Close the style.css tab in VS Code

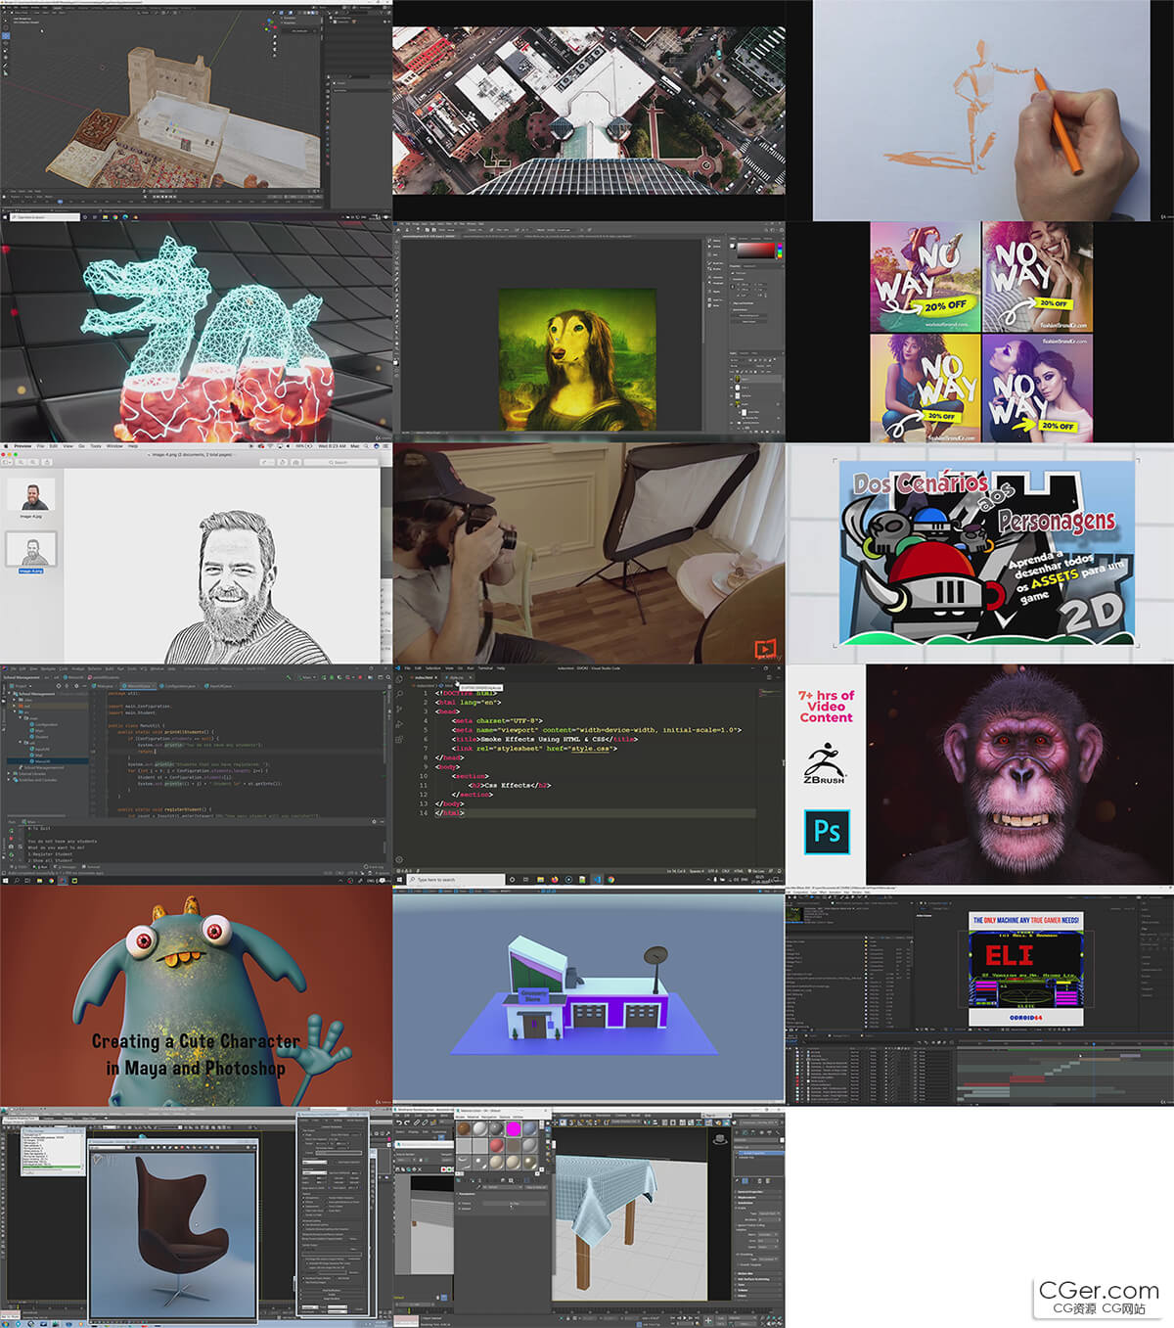click(471, 677)
